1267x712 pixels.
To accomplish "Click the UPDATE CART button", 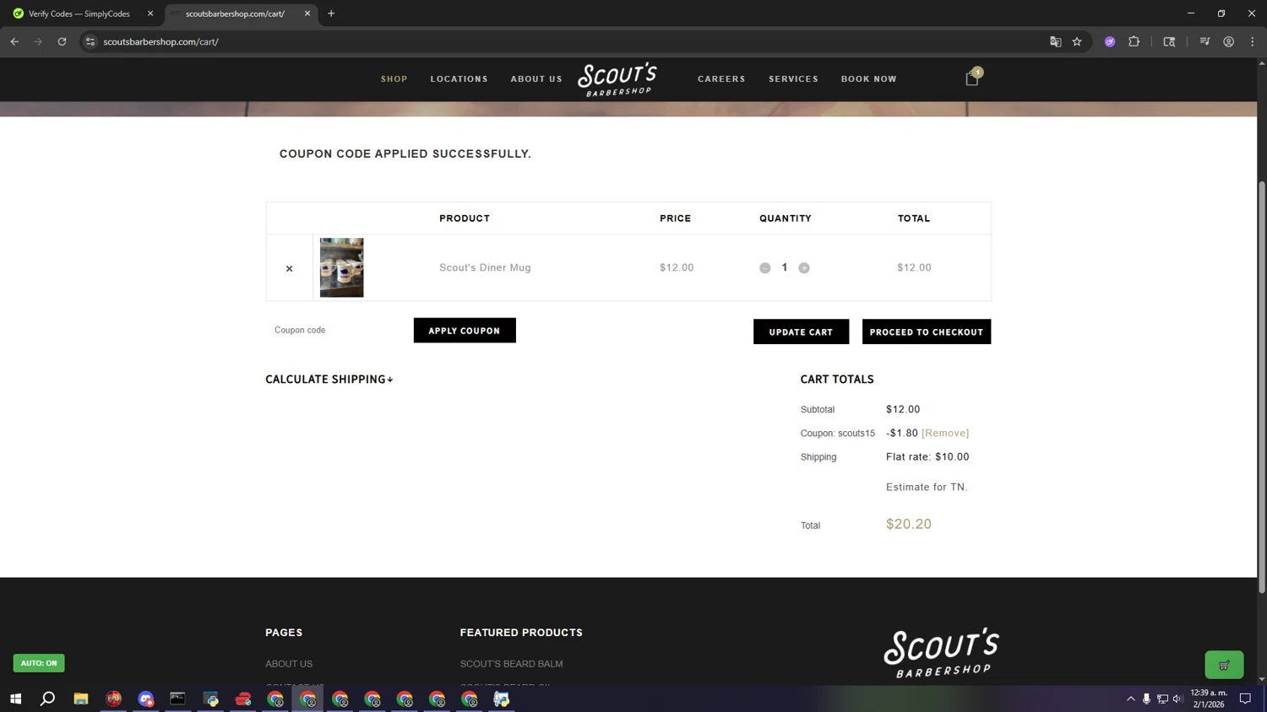I will click(x=801, y=332).
